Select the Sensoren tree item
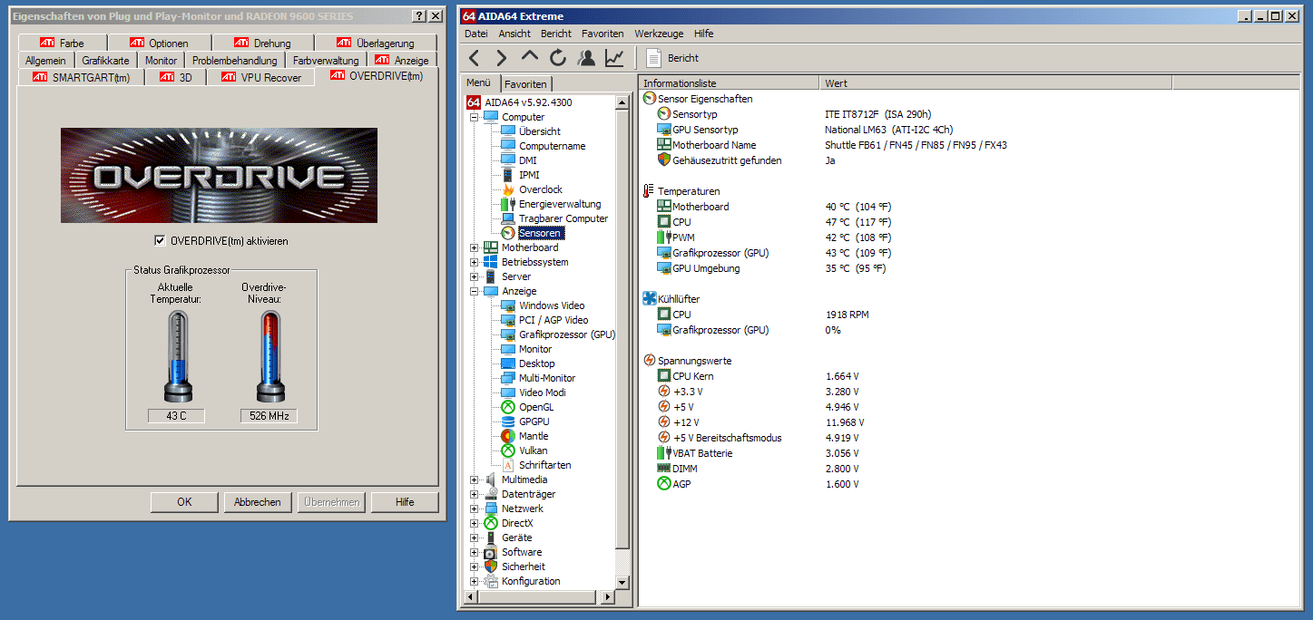The image size is (1313, 620). [x=541, y=233]
